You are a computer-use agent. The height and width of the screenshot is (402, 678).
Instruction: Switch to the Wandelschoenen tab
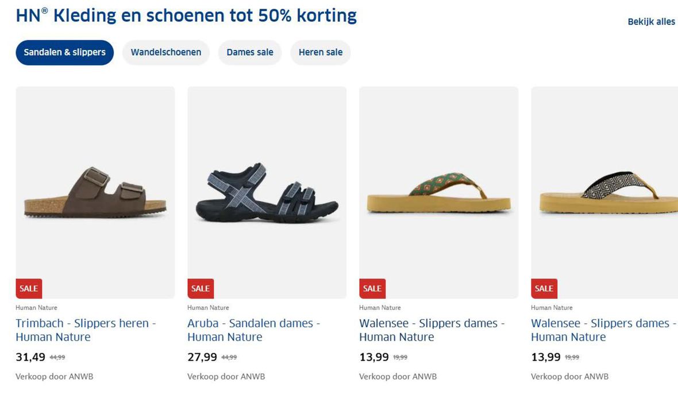[166, 52]
